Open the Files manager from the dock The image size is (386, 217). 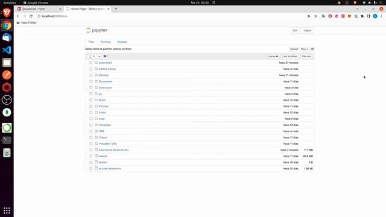pos(7,63)
